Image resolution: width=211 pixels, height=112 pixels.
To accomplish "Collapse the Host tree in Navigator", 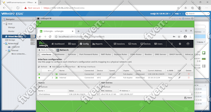I will (4, 24).
